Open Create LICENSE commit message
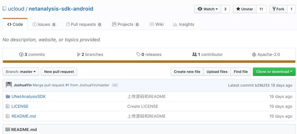Viewport: 297px width, 134px height. pos(143,106)
